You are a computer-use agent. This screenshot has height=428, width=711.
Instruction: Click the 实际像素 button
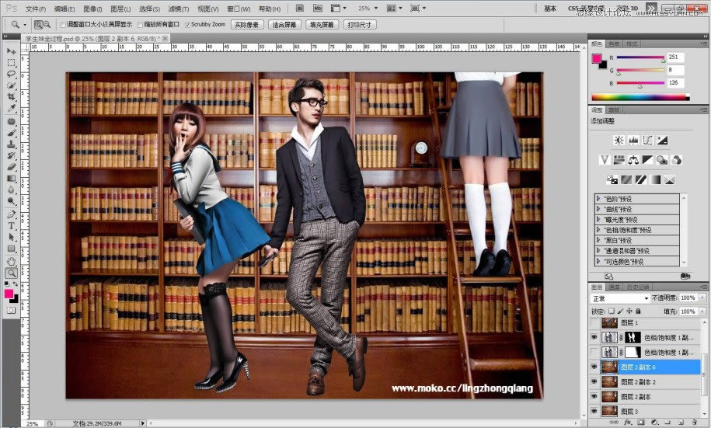coord(246,25)
